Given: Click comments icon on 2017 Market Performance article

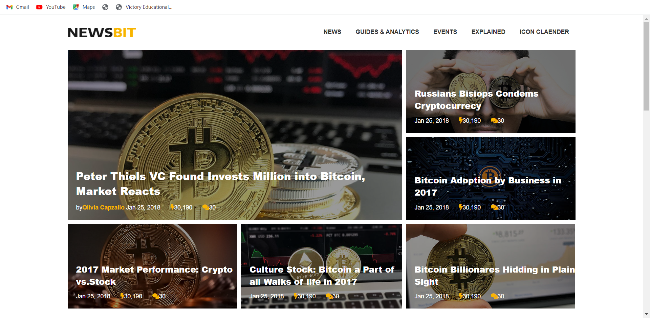Looking at the screenshot, I should pyautogui.click(x=155, y=296).
